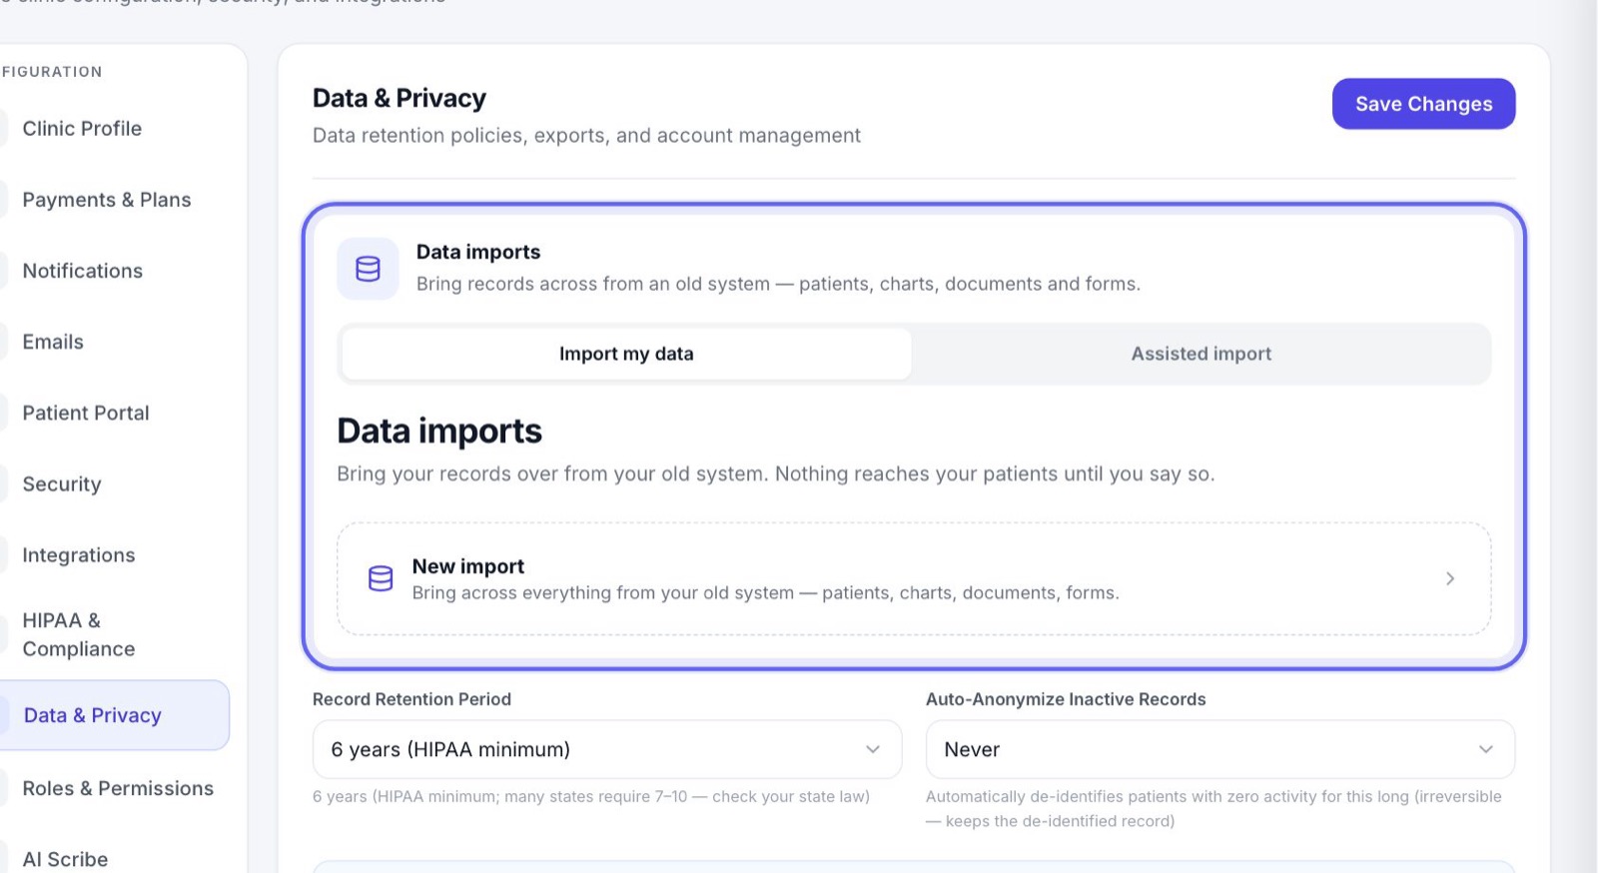
Task: Select Roles & Permissions in the sidebar
Action: (118, 788)
